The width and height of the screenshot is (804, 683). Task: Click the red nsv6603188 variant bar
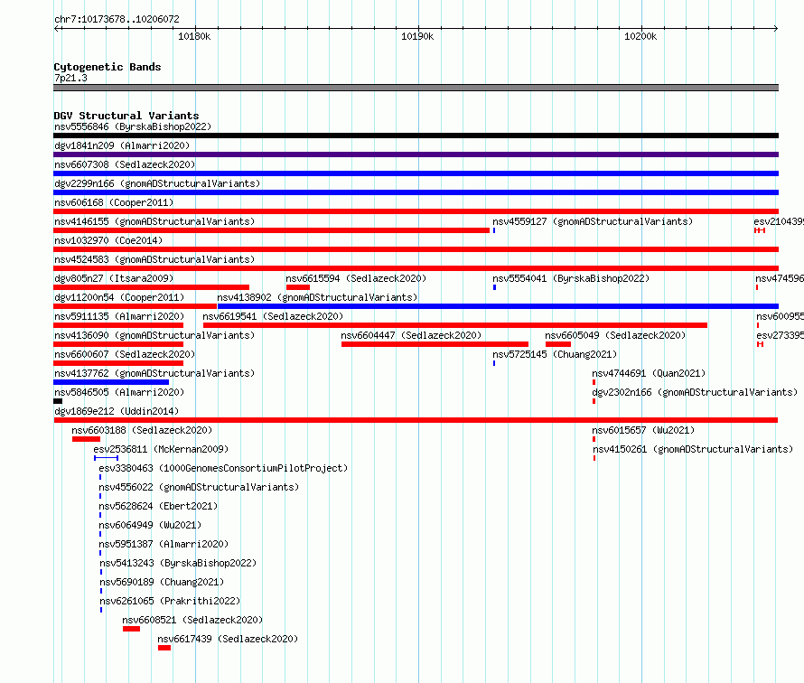click(x=86, y=439)
